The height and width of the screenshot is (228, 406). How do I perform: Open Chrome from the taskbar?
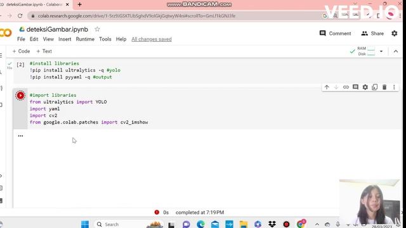coord(301,224)
